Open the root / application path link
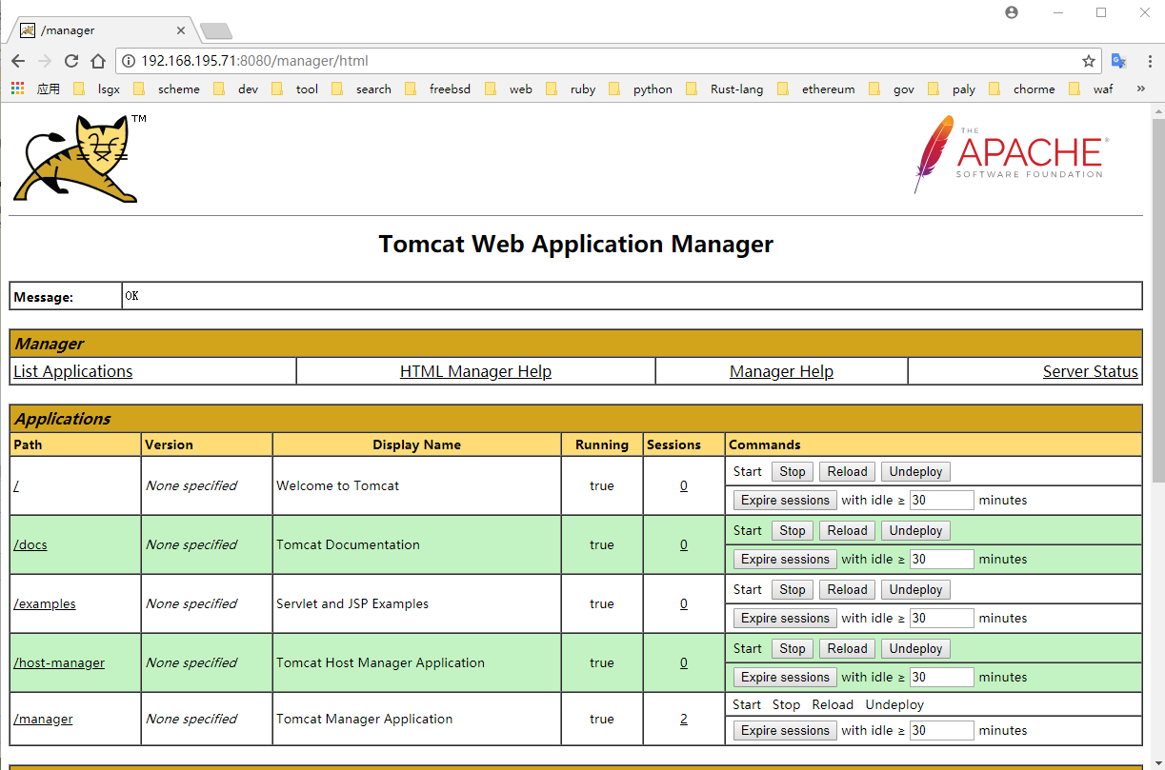Screen dimensions: 1165x770 [16, 485]
